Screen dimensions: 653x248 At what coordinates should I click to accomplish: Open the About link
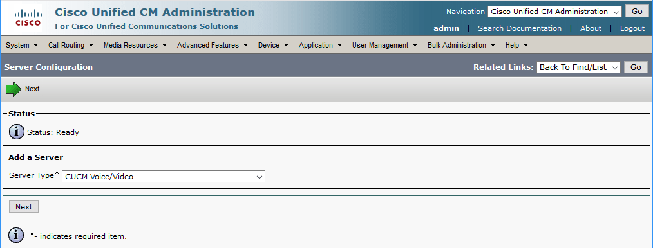tap(591, 28)
